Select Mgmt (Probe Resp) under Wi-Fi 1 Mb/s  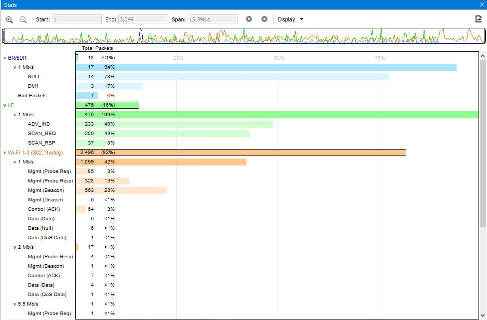(50, 180)
